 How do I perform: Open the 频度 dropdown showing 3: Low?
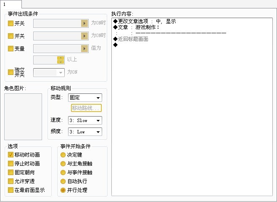[x=85, y=132]
